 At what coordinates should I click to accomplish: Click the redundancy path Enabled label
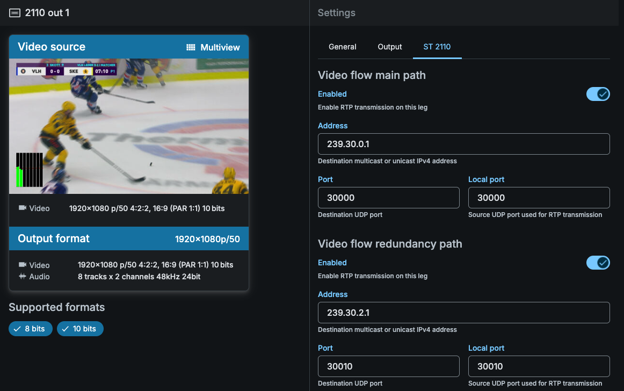pos(332,263)
